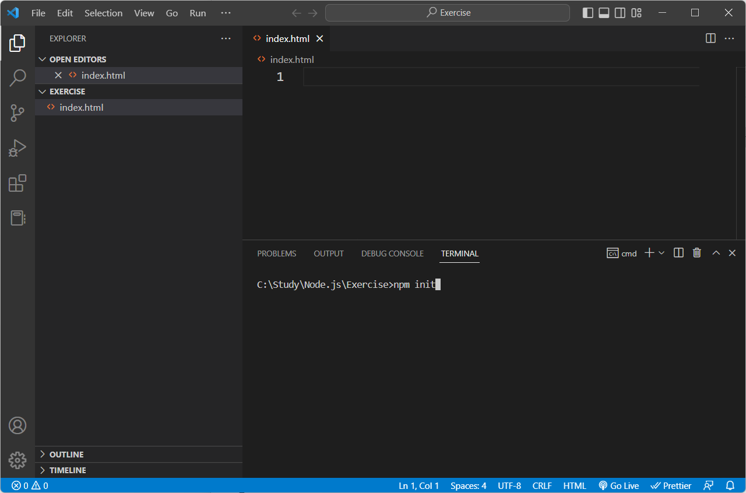
Task: Open the View menu
Action: coord(144,13)
